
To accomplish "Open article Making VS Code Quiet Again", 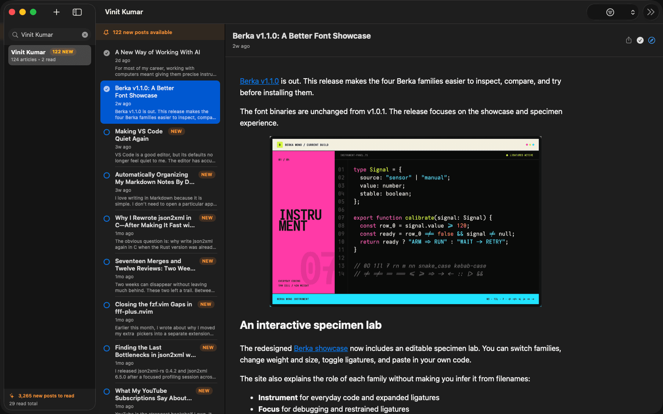I will point(160,145).
